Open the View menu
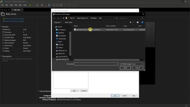This screenshot has height=107, width=190. click(x=11, y=5)
